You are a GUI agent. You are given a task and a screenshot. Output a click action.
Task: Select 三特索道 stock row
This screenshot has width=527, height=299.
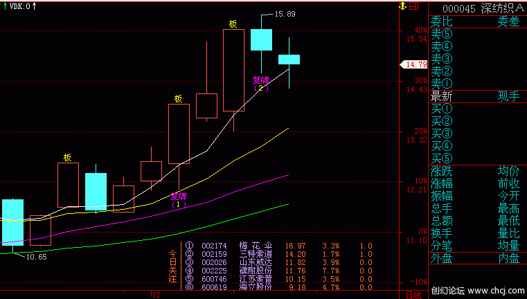252,253
